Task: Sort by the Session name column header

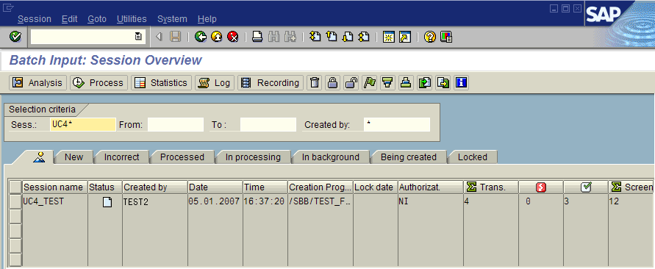Action: click(54, 187)
